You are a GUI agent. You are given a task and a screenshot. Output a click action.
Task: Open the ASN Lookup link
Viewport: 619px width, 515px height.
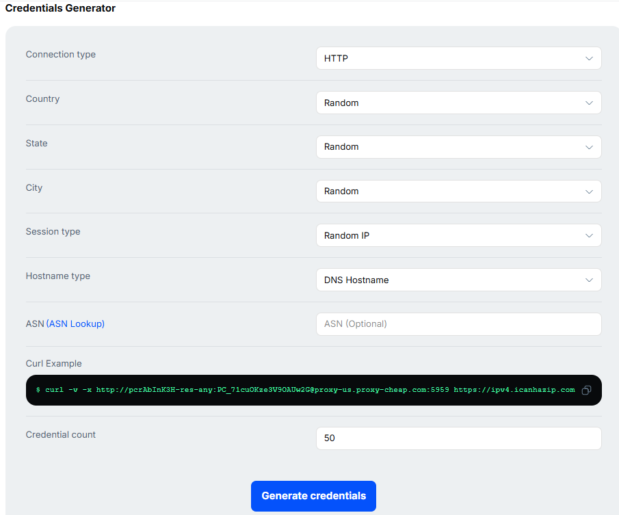tap(75, 323)
